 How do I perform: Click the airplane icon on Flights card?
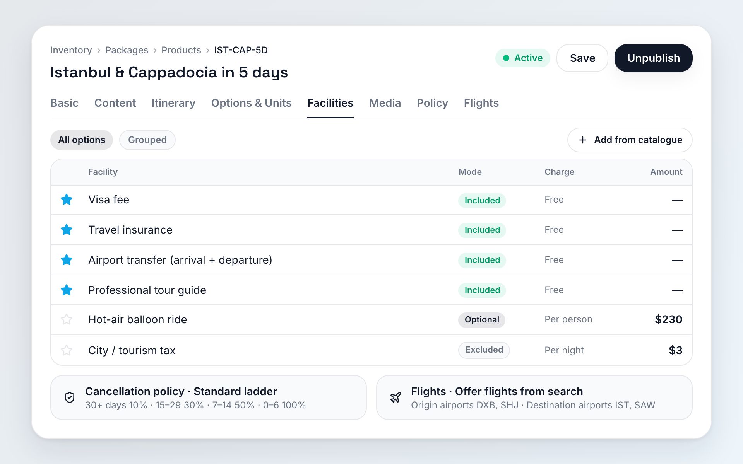395,397
